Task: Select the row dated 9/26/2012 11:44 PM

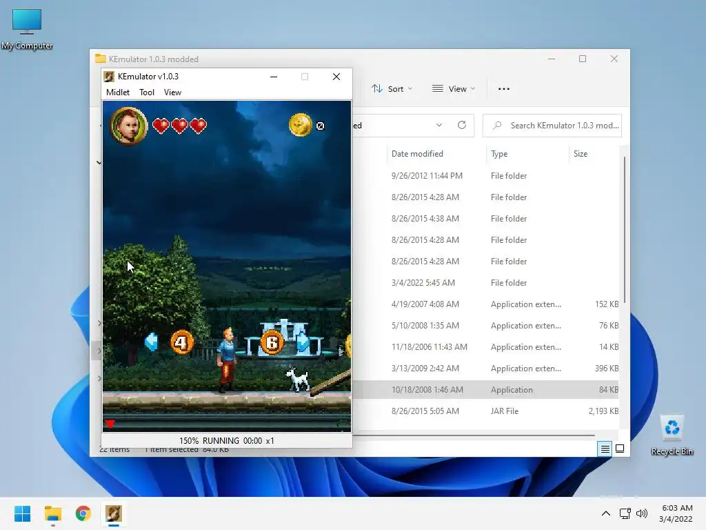Action: click(485, 176)
